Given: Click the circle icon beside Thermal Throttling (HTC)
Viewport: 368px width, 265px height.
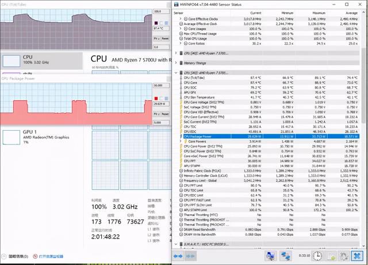Looking at the screenshot, I should (x=181, y=215).
